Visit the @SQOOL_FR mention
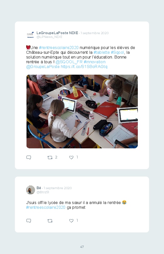 click(x=69, y=62)
